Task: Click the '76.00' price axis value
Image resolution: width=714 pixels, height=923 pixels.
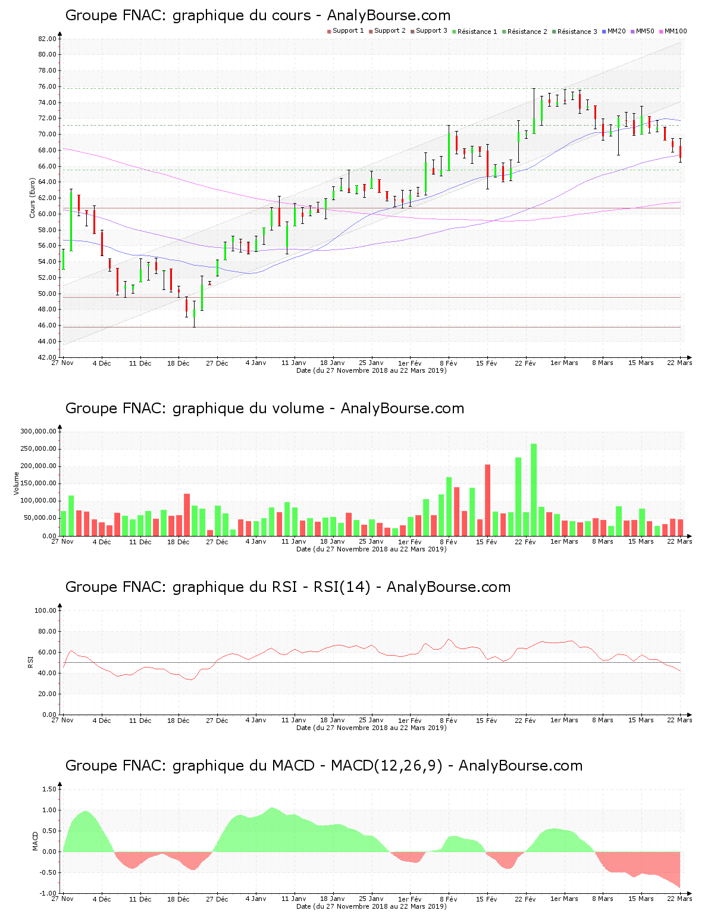Action: point(47,86)
